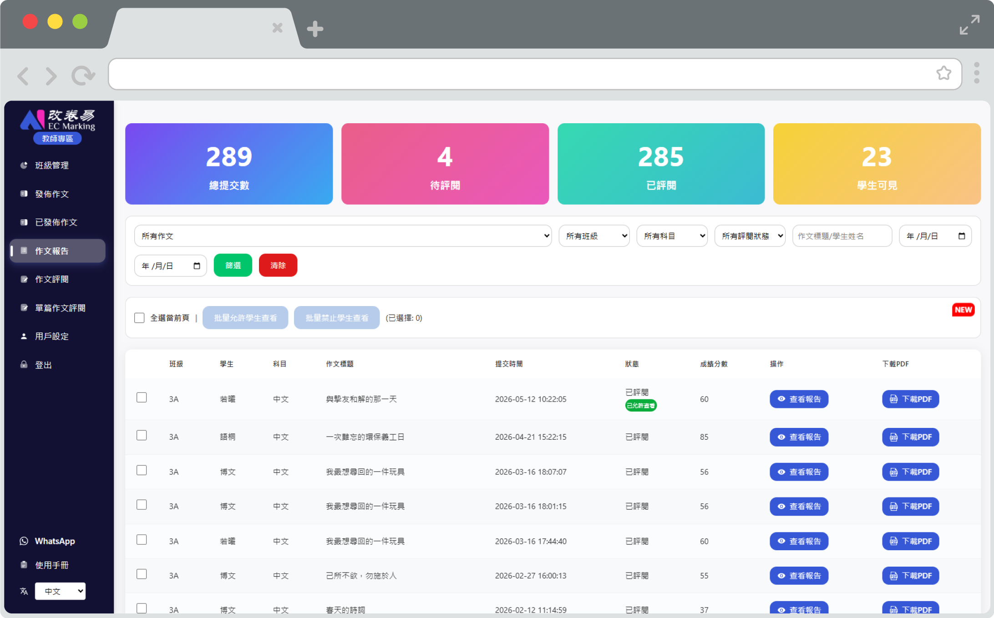Select the checkbox for 一次難忘的環保義工日 row

tap(142, 435)
